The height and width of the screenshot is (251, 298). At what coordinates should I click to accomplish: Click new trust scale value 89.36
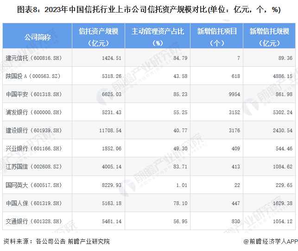pos(285,58)
